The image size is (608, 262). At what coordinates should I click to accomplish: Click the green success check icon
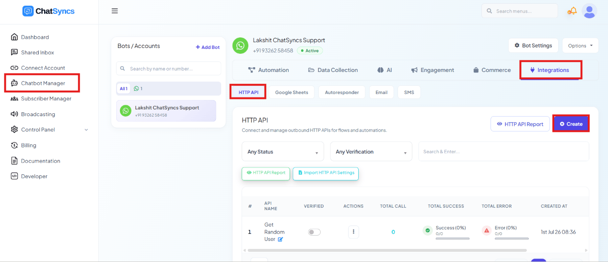(427, 230)
